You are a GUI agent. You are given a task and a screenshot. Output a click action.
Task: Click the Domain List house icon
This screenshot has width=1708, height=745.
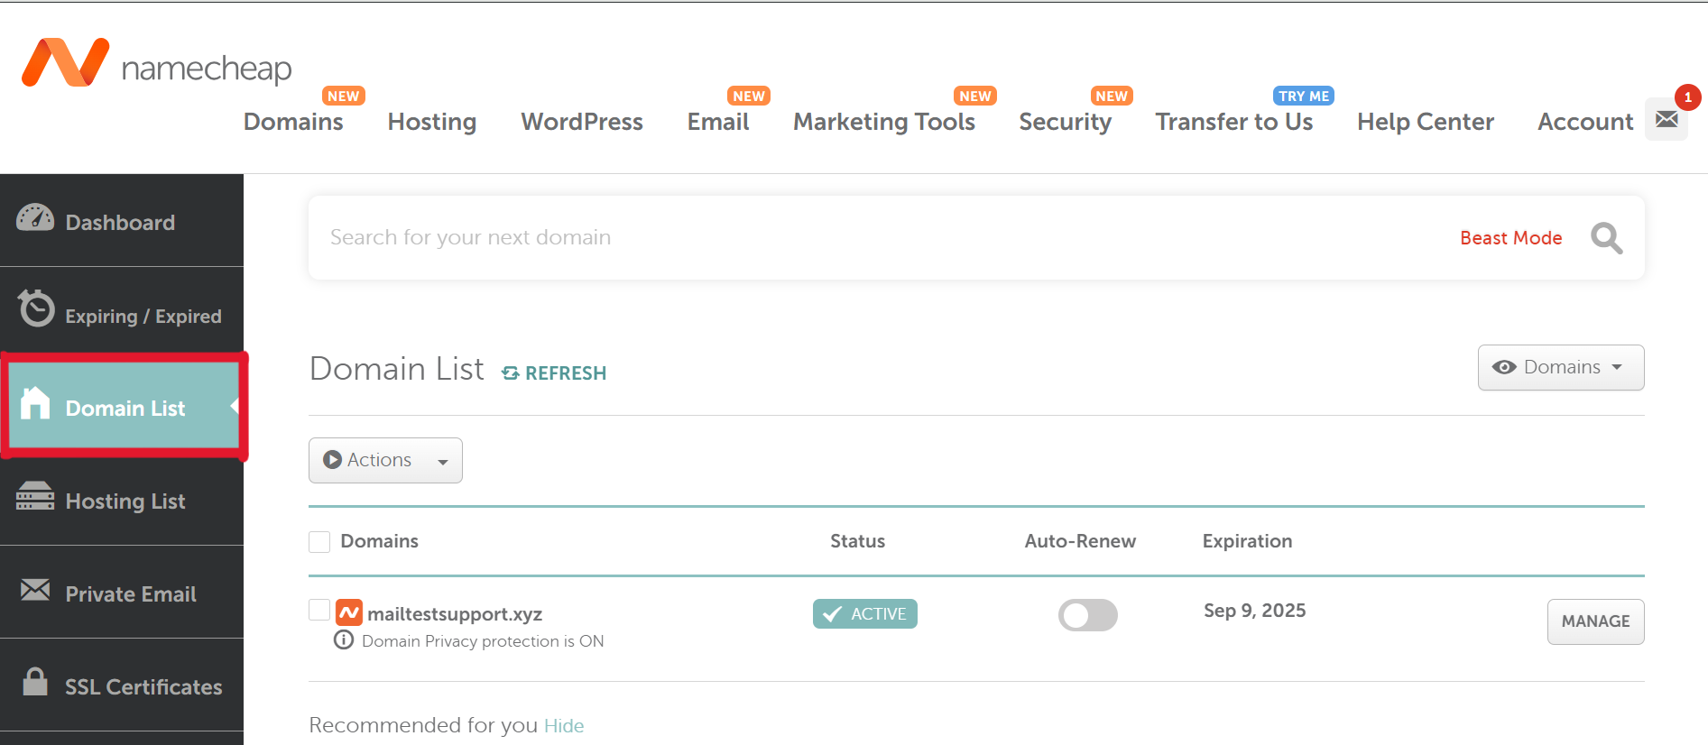click(x=35, y=402)
